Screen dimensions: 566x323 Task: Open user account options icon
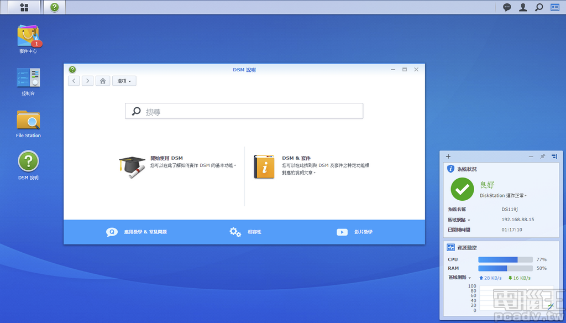(523, 7)
